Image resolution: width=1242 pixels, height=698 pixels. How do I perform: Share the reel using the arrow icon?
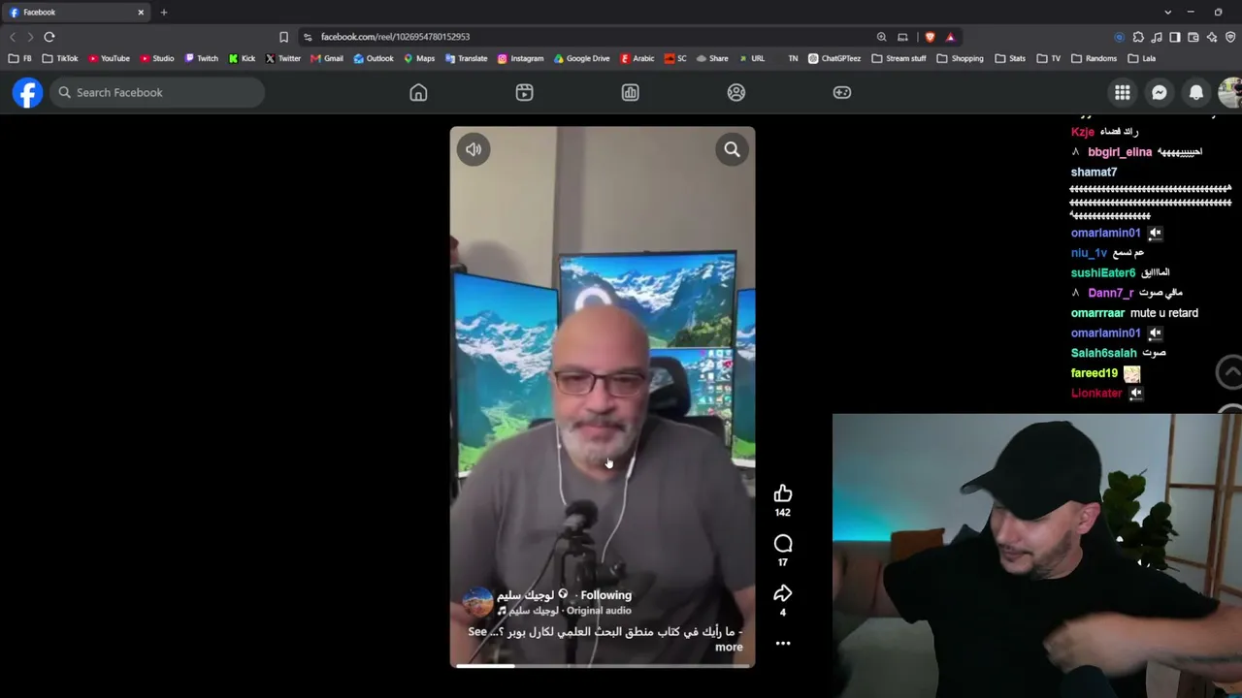783,593
